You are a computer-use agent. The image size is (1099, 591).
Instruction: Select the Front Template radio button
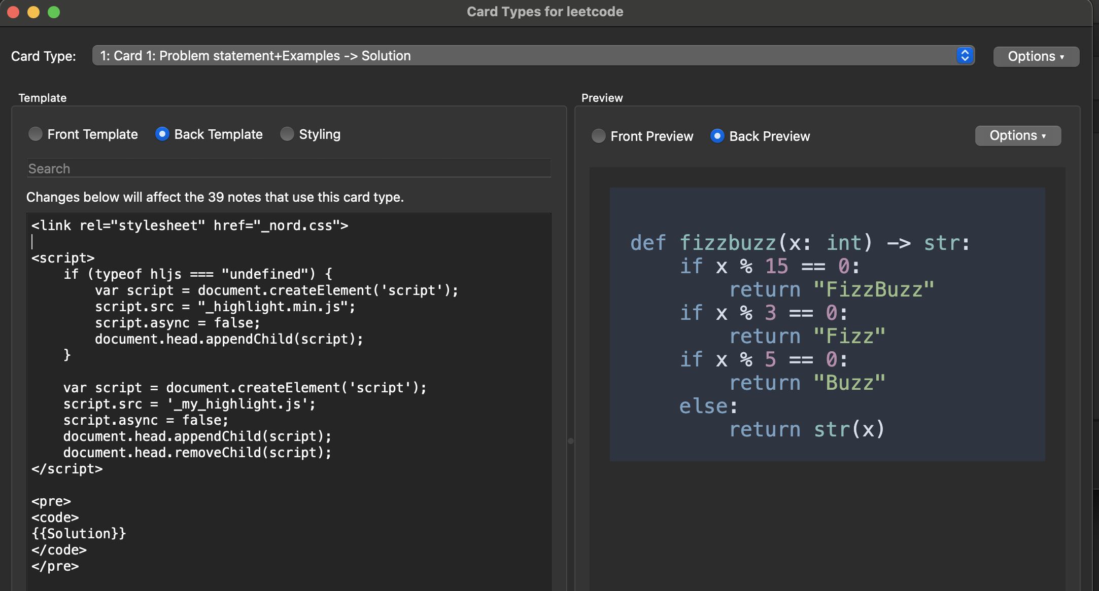[x=35, y=134]
